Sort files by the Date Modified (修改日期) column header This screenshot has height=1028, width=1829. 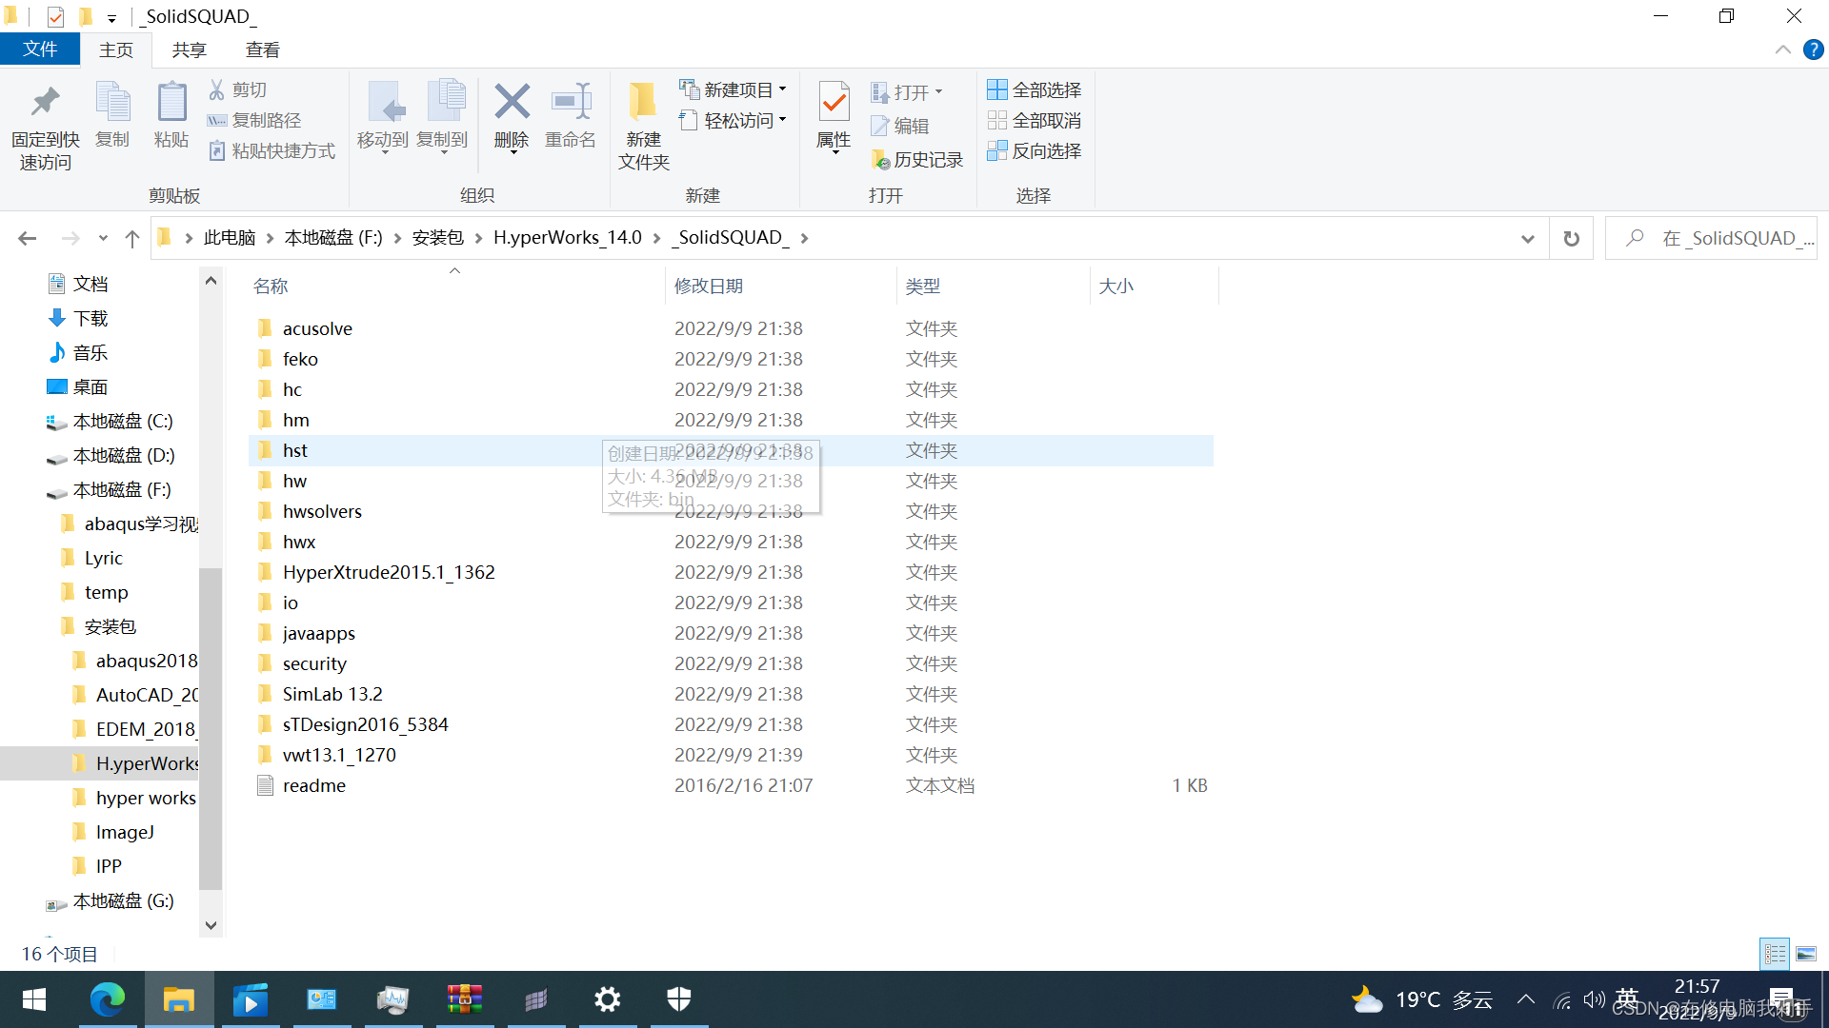(709, 286)
